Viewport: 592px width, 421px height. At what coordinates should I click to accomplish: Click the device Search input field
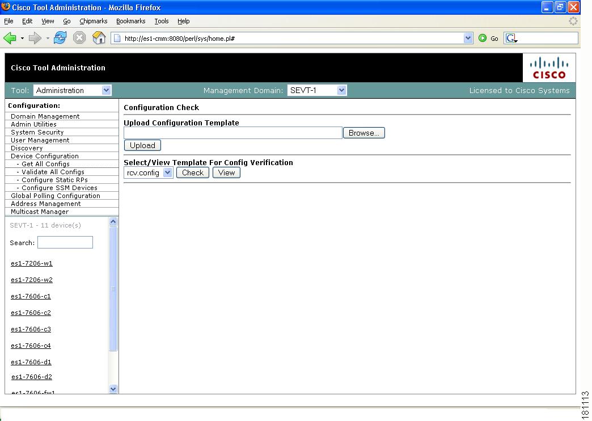(65, 243)
